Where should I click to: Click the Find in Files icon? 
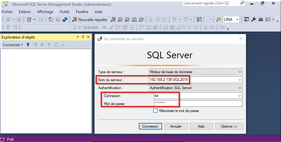[x=219, y=19]
